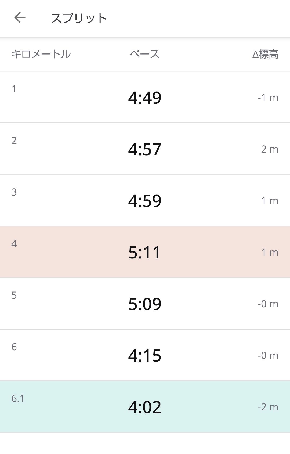The width and height of the screenshot is (290, 454).
Task: Tap kilometer 6 row number
Action: [x=14, y=347]
